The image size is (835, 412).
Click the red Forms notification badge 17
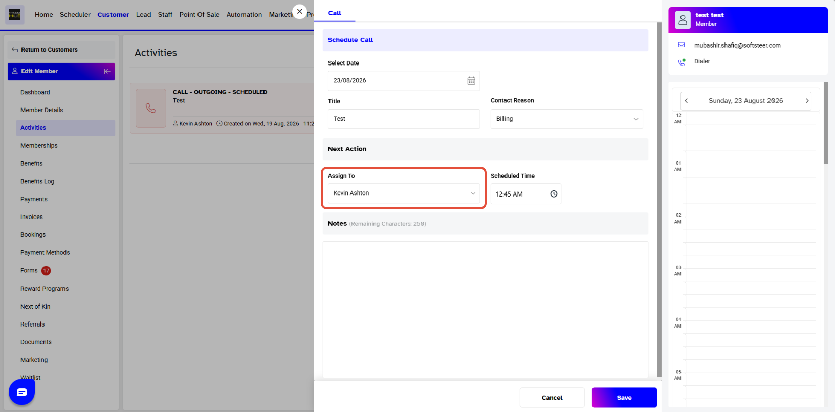(x=46, y=271)
